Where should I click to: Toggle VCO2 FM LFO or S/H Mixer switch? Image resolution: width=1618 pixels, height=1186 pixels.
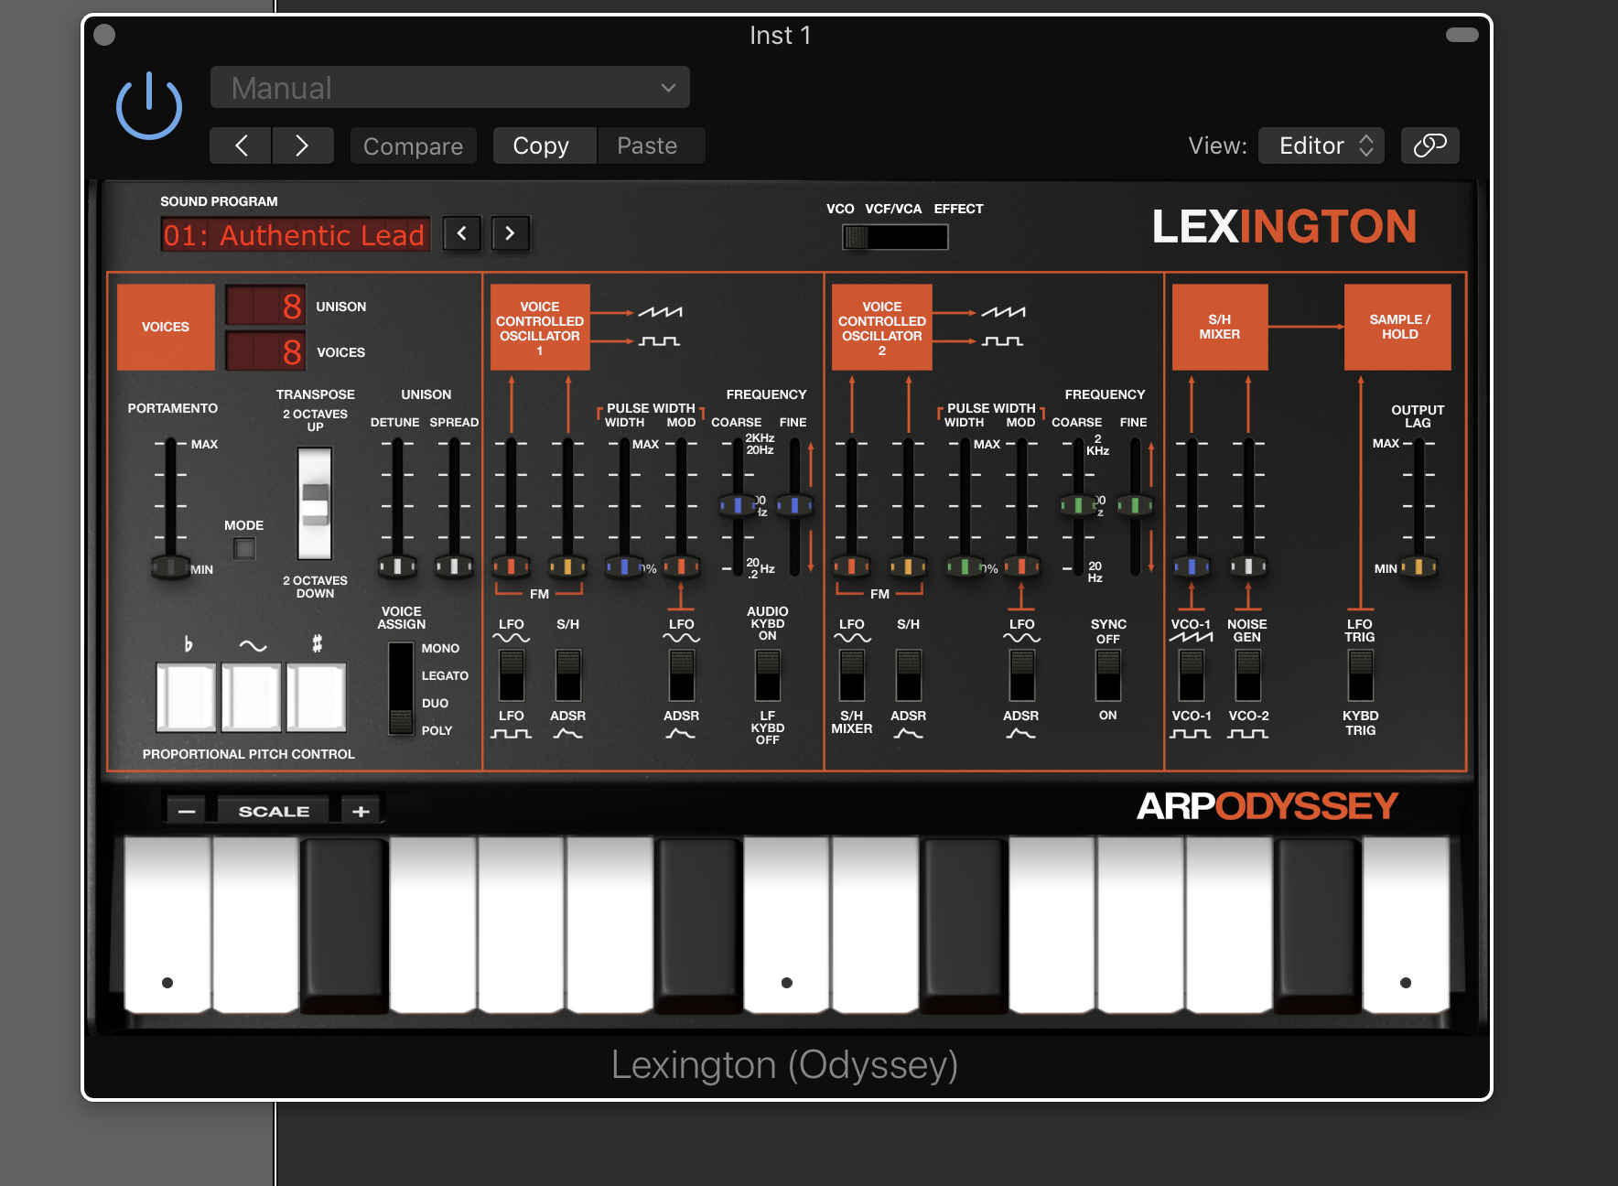click(852, 675)
